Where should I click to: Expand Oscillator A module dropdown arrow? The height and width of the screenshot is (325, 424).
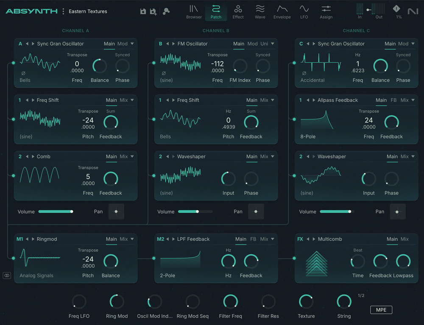pyautogui.click(x=132, y=44)
